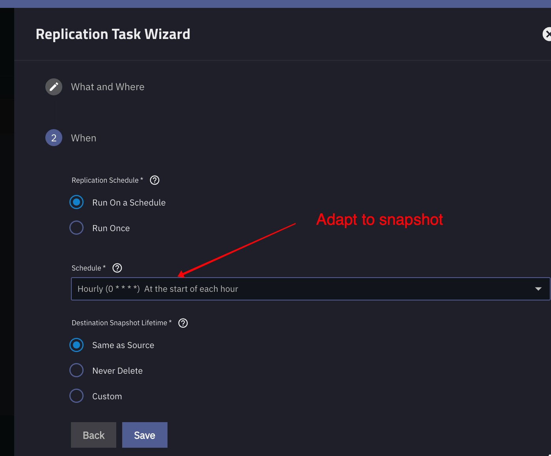Enable the Custom snapshot lifetime option
The height and width of the screenshot is (456, 551).
76,396
